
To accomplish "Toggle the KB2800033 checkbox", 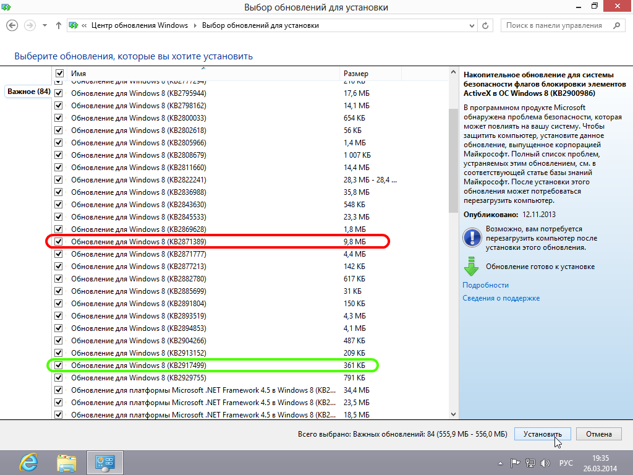I will pos(59,118).
